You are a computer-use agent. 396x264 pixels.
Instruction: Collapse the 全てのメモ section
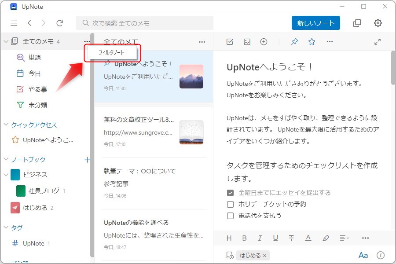coord(6,41)
